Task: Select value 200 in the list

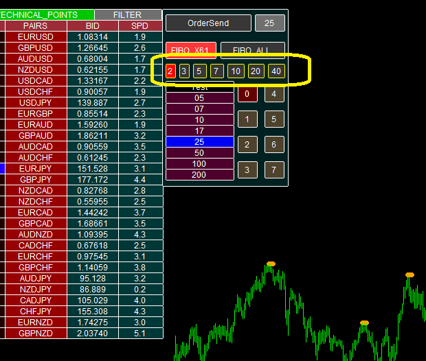Action: click(x=200, y=175)
